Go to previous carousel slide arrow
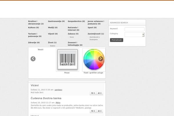The image size is (174, 116). click(x=33, y=59)
